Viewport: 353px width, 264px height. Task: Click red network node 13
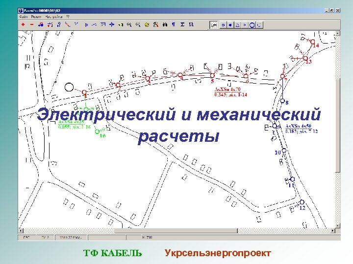[x=305, y=58]
